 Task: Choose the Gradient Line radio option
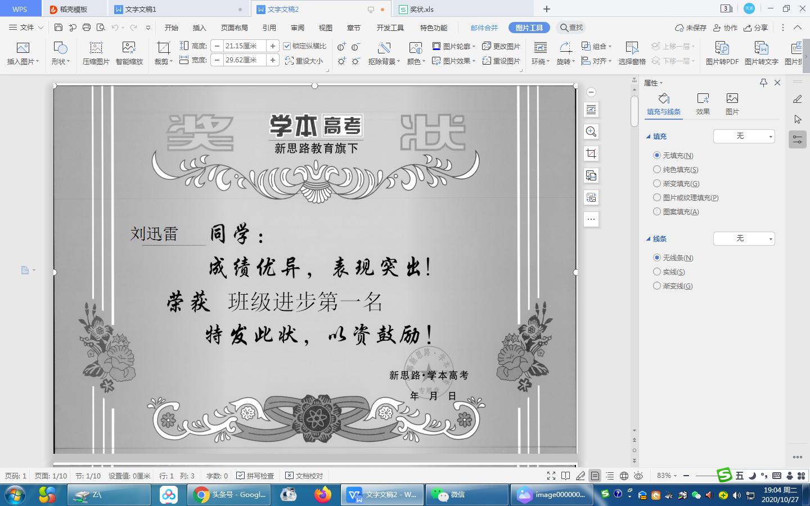coord(656,286)
